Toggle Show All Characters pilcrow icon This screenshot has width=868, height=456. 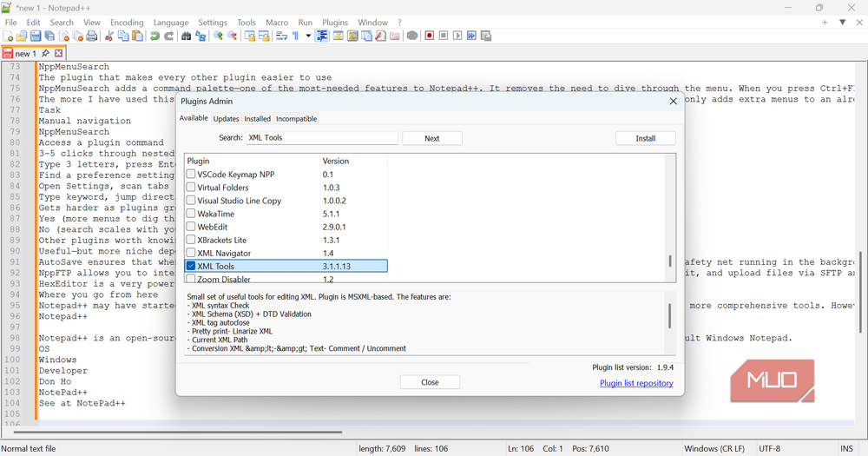[296, 36]
